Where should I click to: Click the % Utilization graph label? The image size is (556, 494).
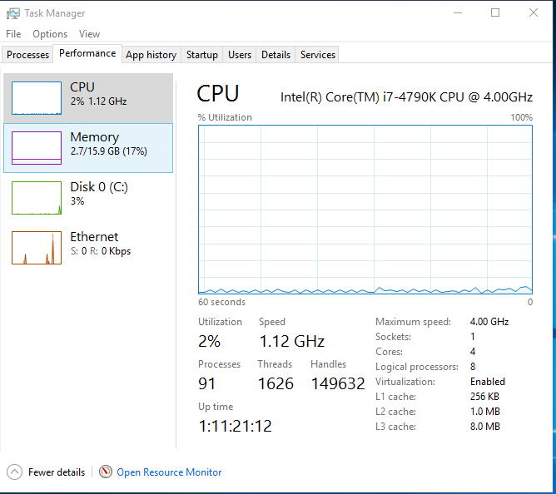click(x=225, y=117)
